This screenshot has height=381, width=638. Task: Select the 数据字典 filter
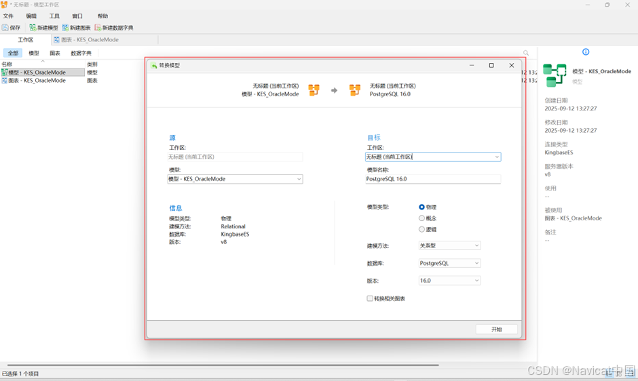(x=81, y=54)
